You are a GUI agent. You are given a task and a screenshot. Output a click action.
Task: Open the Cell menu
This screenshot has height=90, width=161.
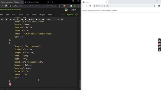(x=27, y=15)
